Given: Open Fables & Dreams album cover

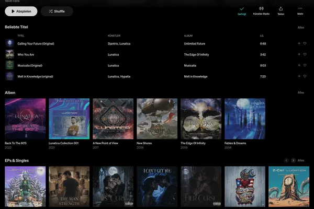Looking at the screenshot, I should click(245, 119).
